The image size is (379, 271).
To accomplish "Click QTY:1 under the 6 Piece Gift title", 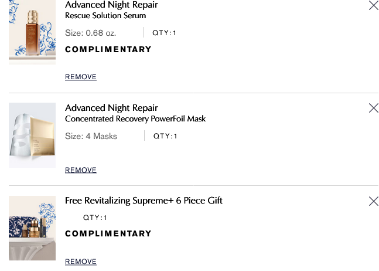I will point(95,218).
